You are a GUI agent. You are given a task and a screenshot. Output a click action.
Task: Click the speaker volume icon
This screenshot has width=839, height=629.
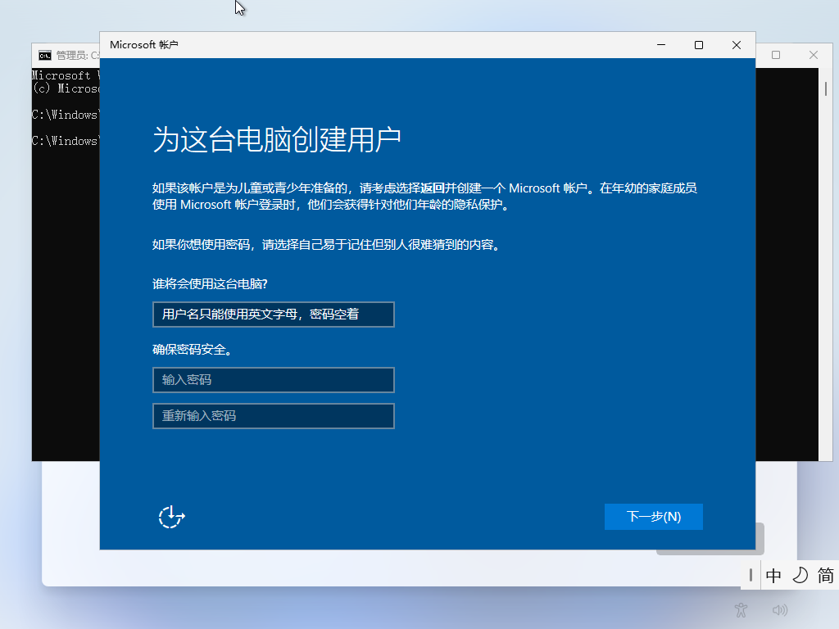point(779,610)
